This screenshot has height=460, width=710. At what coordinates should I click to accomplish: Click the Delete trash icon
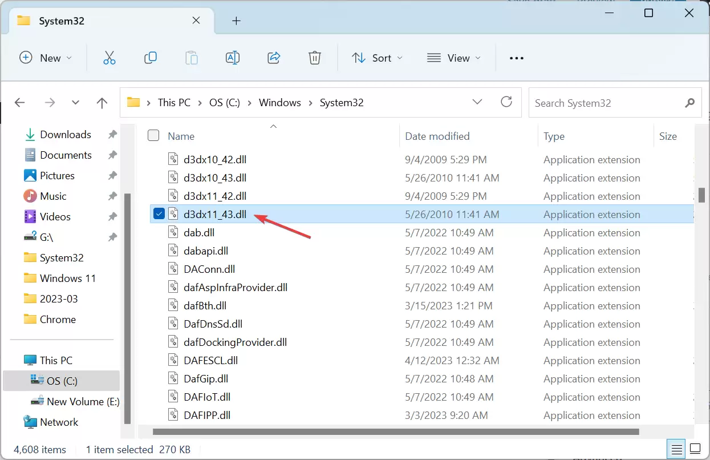click(314, 58)
